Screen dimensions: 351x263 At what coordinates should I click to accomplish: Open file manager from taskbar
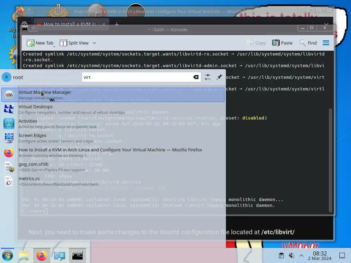click(x=24, y=255)
